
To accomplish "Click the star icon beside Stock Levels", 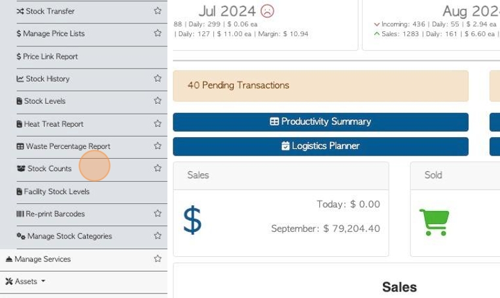I will coord(158,101).
